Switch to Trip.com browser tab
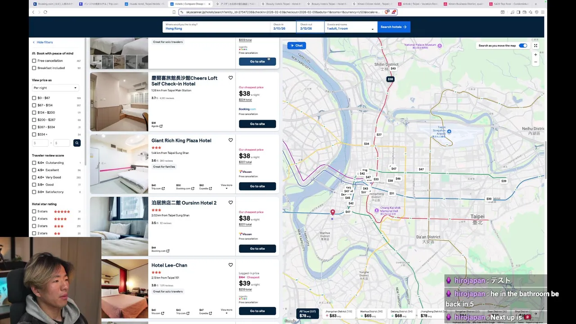The image size is (576, 324). (x=99, y=4)
